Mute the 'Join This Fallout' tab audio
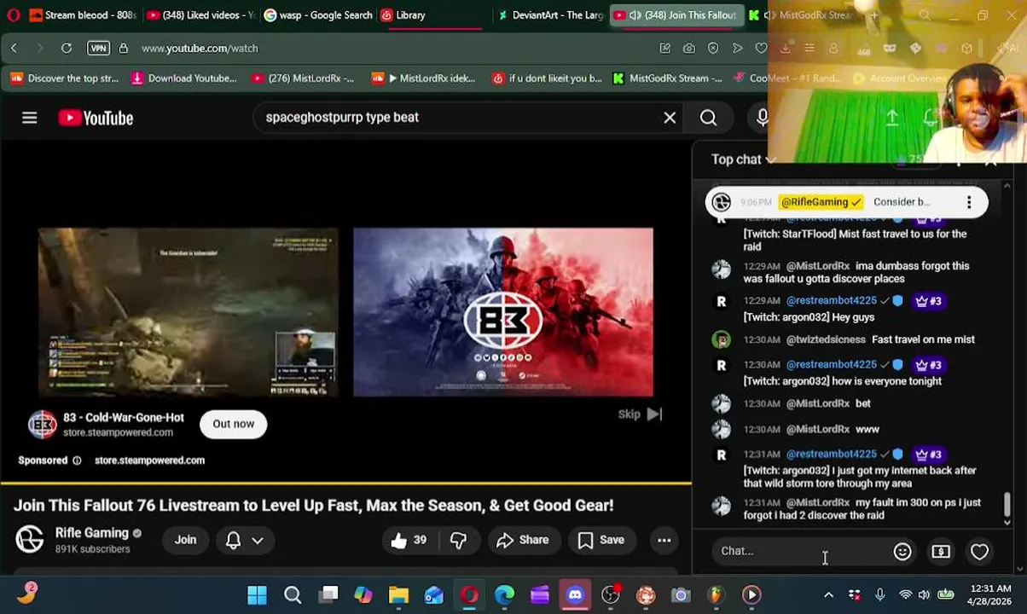Viewport: 1027px width, 614px height. (x=635, y=15)
